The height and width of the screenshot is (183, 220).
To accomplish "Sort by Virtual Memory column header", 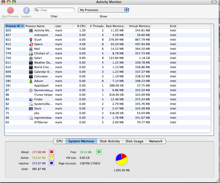I will [138, 26].
